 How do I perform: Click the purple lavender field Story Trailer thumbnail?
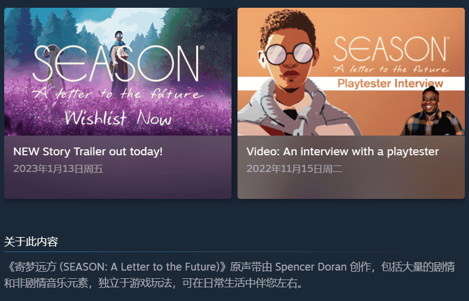(x=118, y=72)
